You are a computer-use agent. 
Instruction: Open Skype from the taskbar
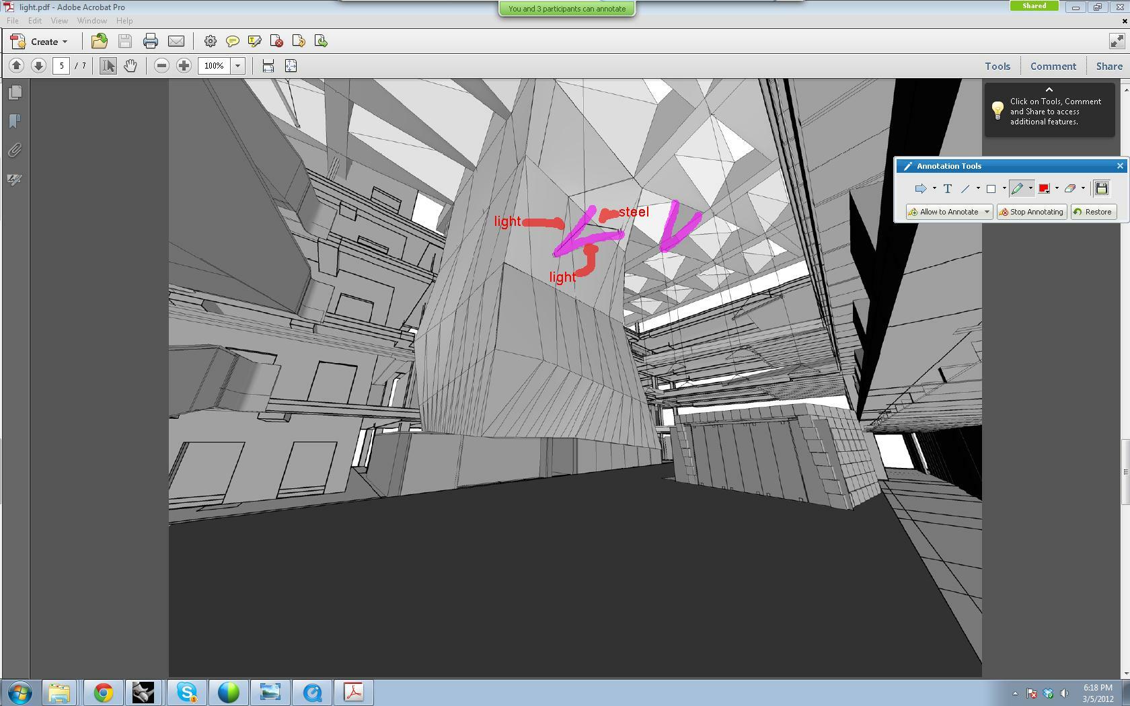point(187,693)
